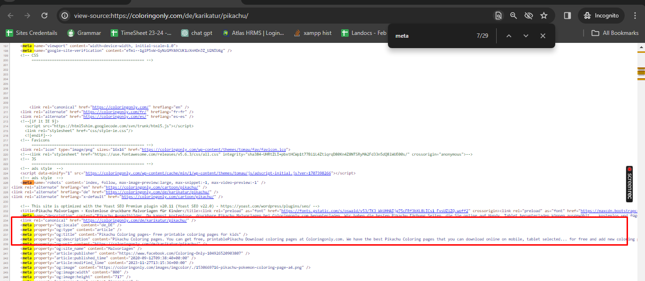Click the og:type 'article' line
The height and width of the screenshot is (281, 645).
click(x=71, y=230)
